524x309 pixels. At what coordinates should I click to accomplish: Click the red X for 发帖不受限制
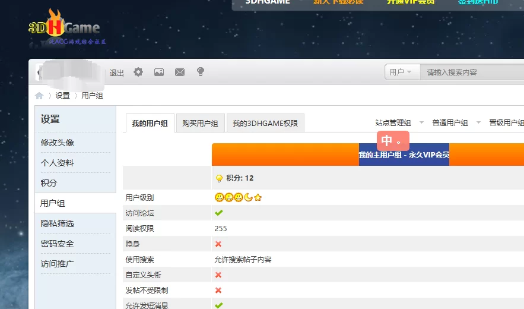[218, 290]
